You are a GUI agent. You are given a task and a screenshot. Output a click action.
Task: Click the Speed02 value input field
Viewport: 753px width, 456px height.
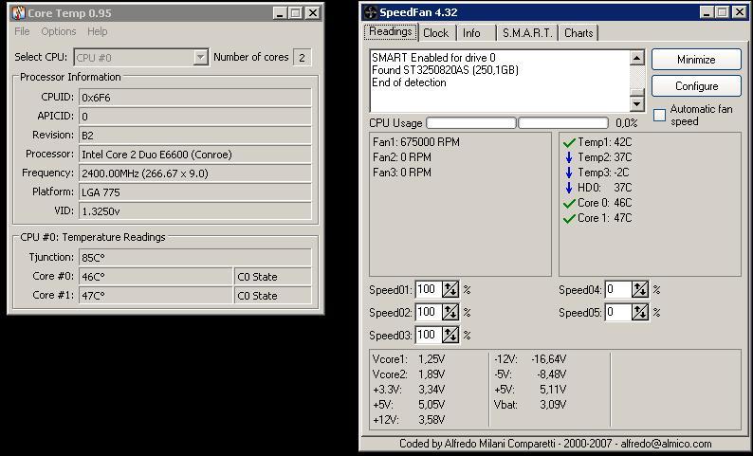428,312
